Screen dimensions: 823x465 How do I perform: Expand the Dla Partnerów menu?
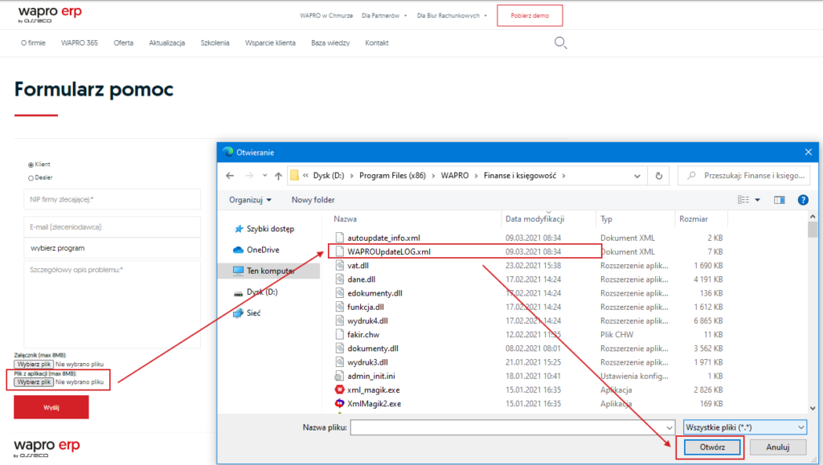pyautogui.click(x=383, y=16)
